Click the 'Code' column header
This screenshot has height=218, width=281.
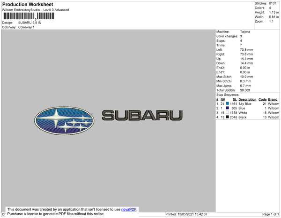tap(263, 100)
